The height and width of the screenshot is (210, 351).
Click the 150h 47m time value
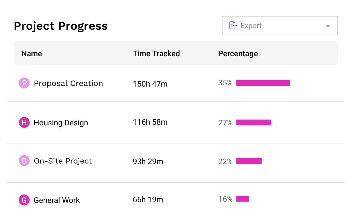pyautogui.click(x=150, y=83)
